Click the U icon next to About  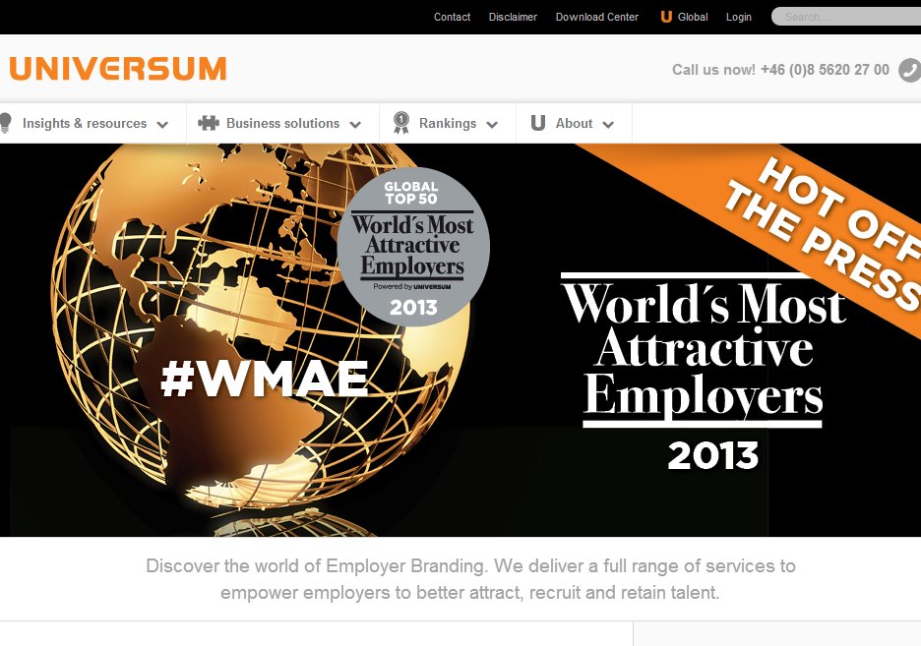(x=538, y=123)
